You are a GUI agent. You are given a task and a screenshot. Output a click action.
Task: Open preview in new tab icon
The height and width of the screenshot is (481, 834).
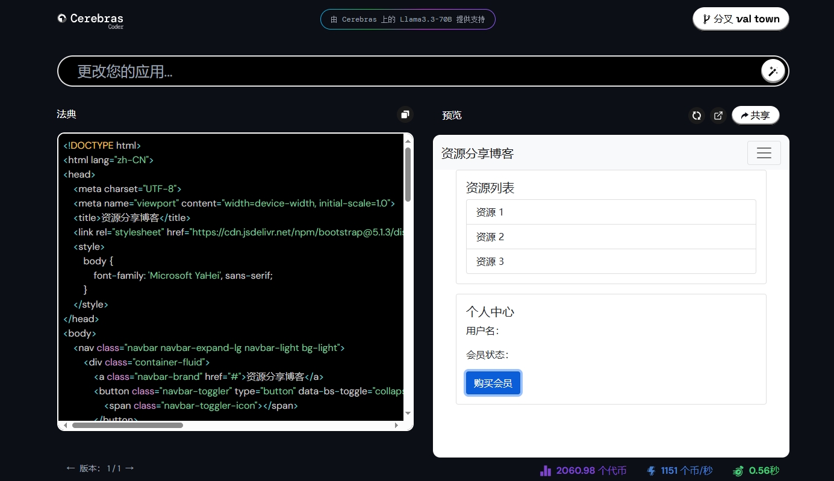[x=718, y=116]
